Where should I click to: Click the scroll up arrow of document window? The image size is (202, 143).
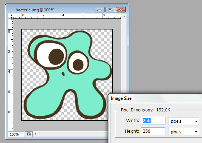pyautogui.click(x=124, y=17)
